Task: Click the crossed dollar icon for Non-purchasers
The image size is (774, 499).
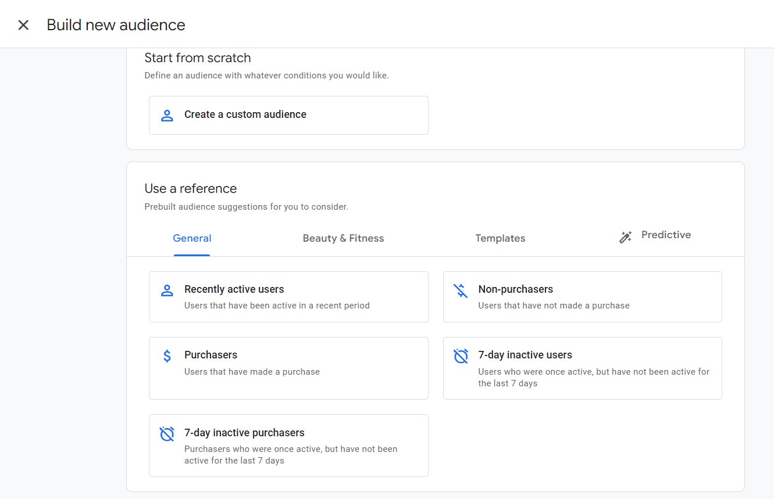Action: click(461, 290)
